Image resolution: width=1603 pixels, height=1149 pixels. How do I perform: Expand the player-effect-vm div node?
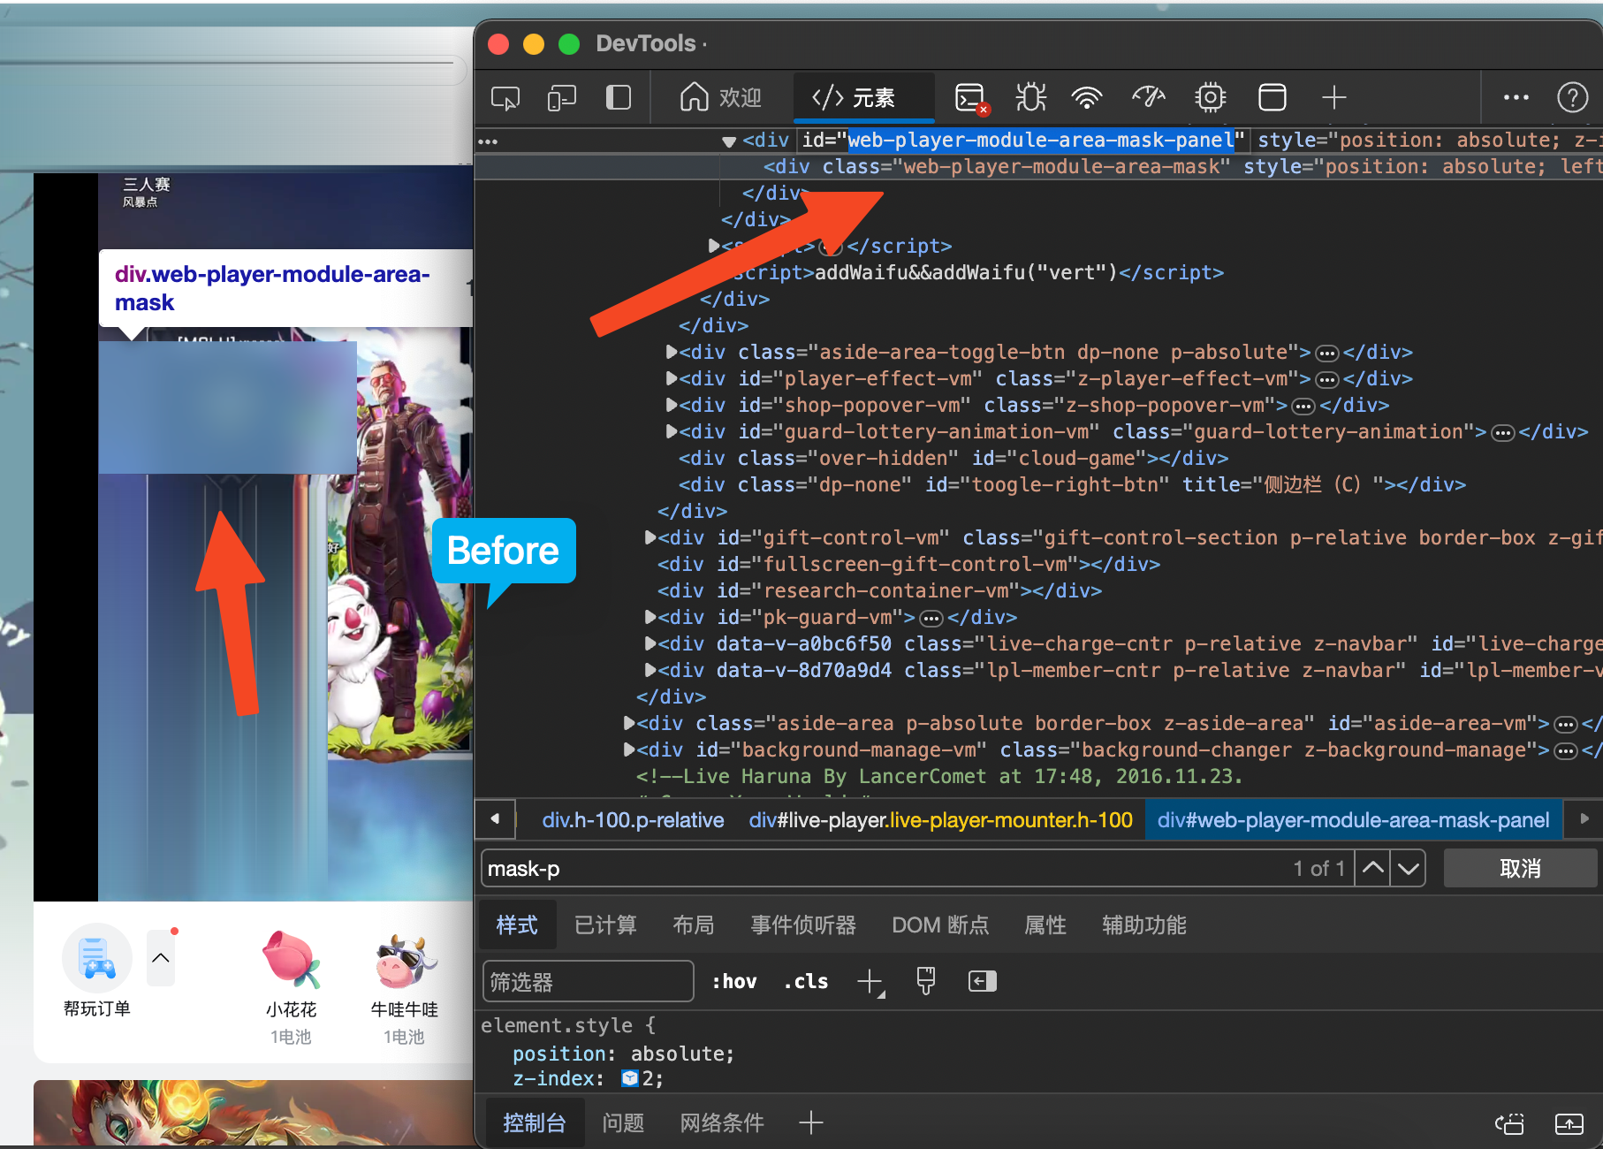tap(672, 378)
